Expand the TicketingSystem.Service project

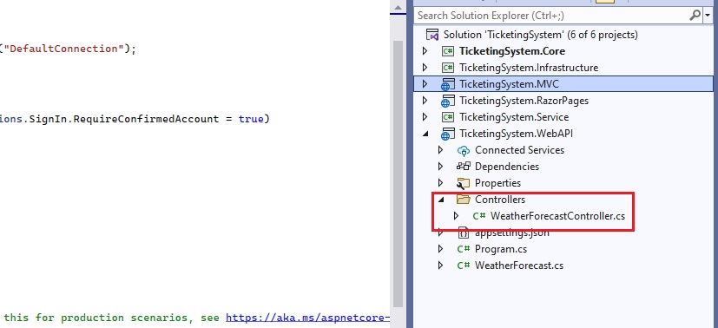click(425, 117)
